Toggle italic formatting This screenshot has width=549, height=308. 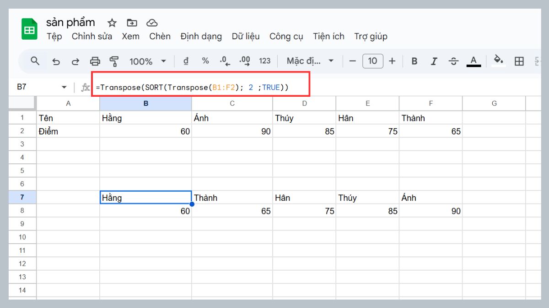[x=433, y=61]
